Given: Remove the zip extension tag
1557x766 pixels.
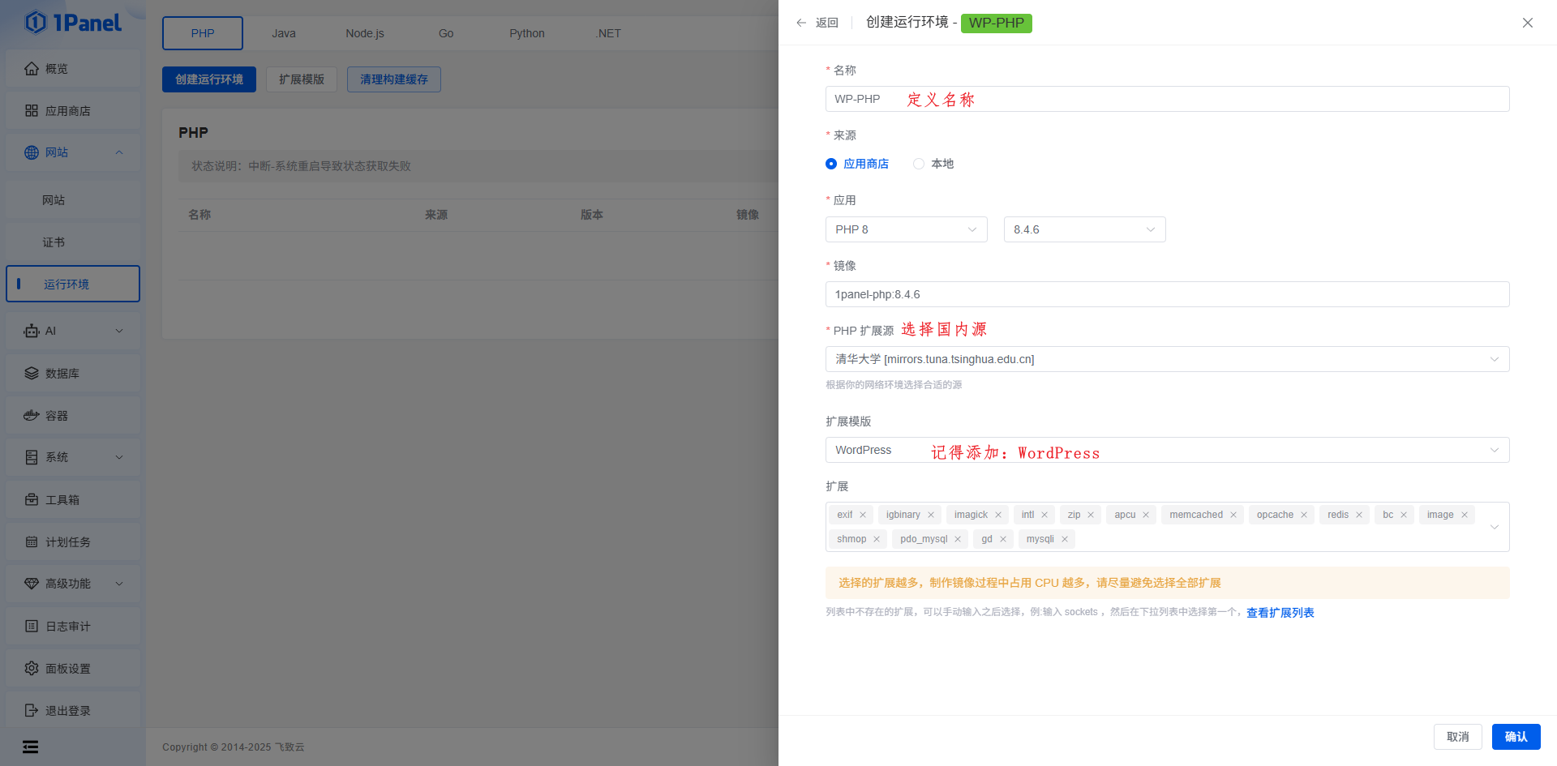Looking at the screenshot, I should 1091,515.
